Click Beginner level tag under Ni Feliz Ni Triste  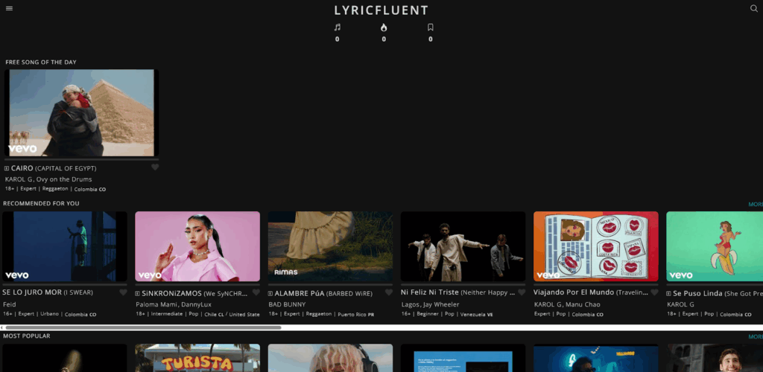coord(428,314)
